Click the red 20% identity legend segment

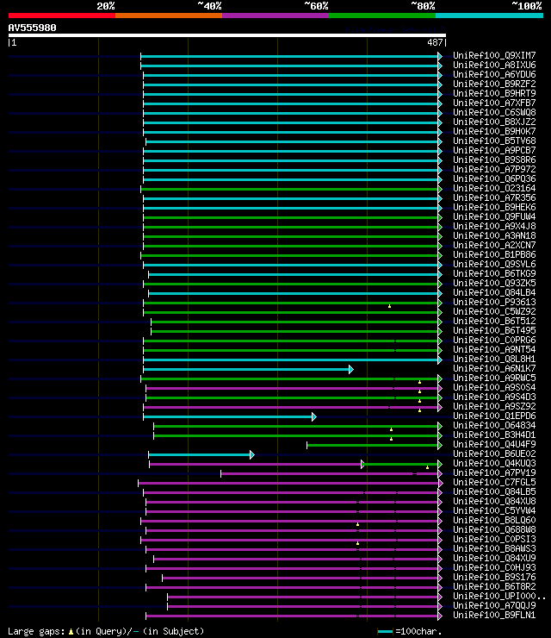[62, 16]
